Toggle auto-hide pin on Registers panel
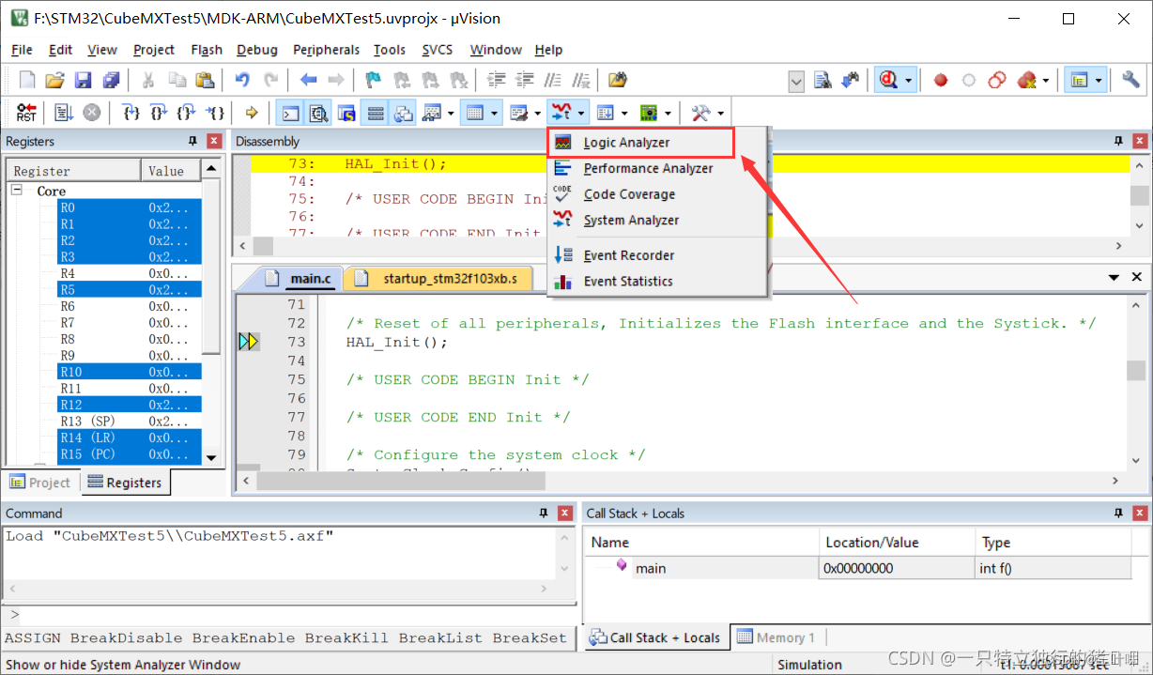This screenshot has height=675, width=1153. [x=192, y=141]
